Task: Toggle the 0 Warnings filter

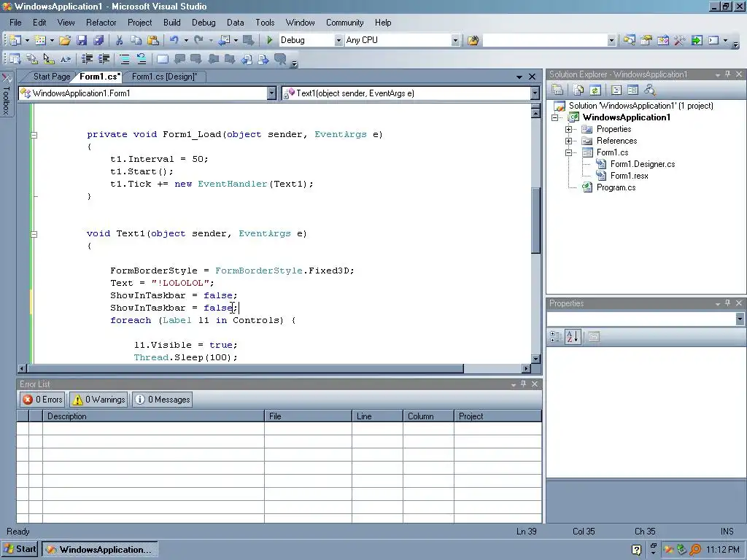Action: [x=98, y=400]
